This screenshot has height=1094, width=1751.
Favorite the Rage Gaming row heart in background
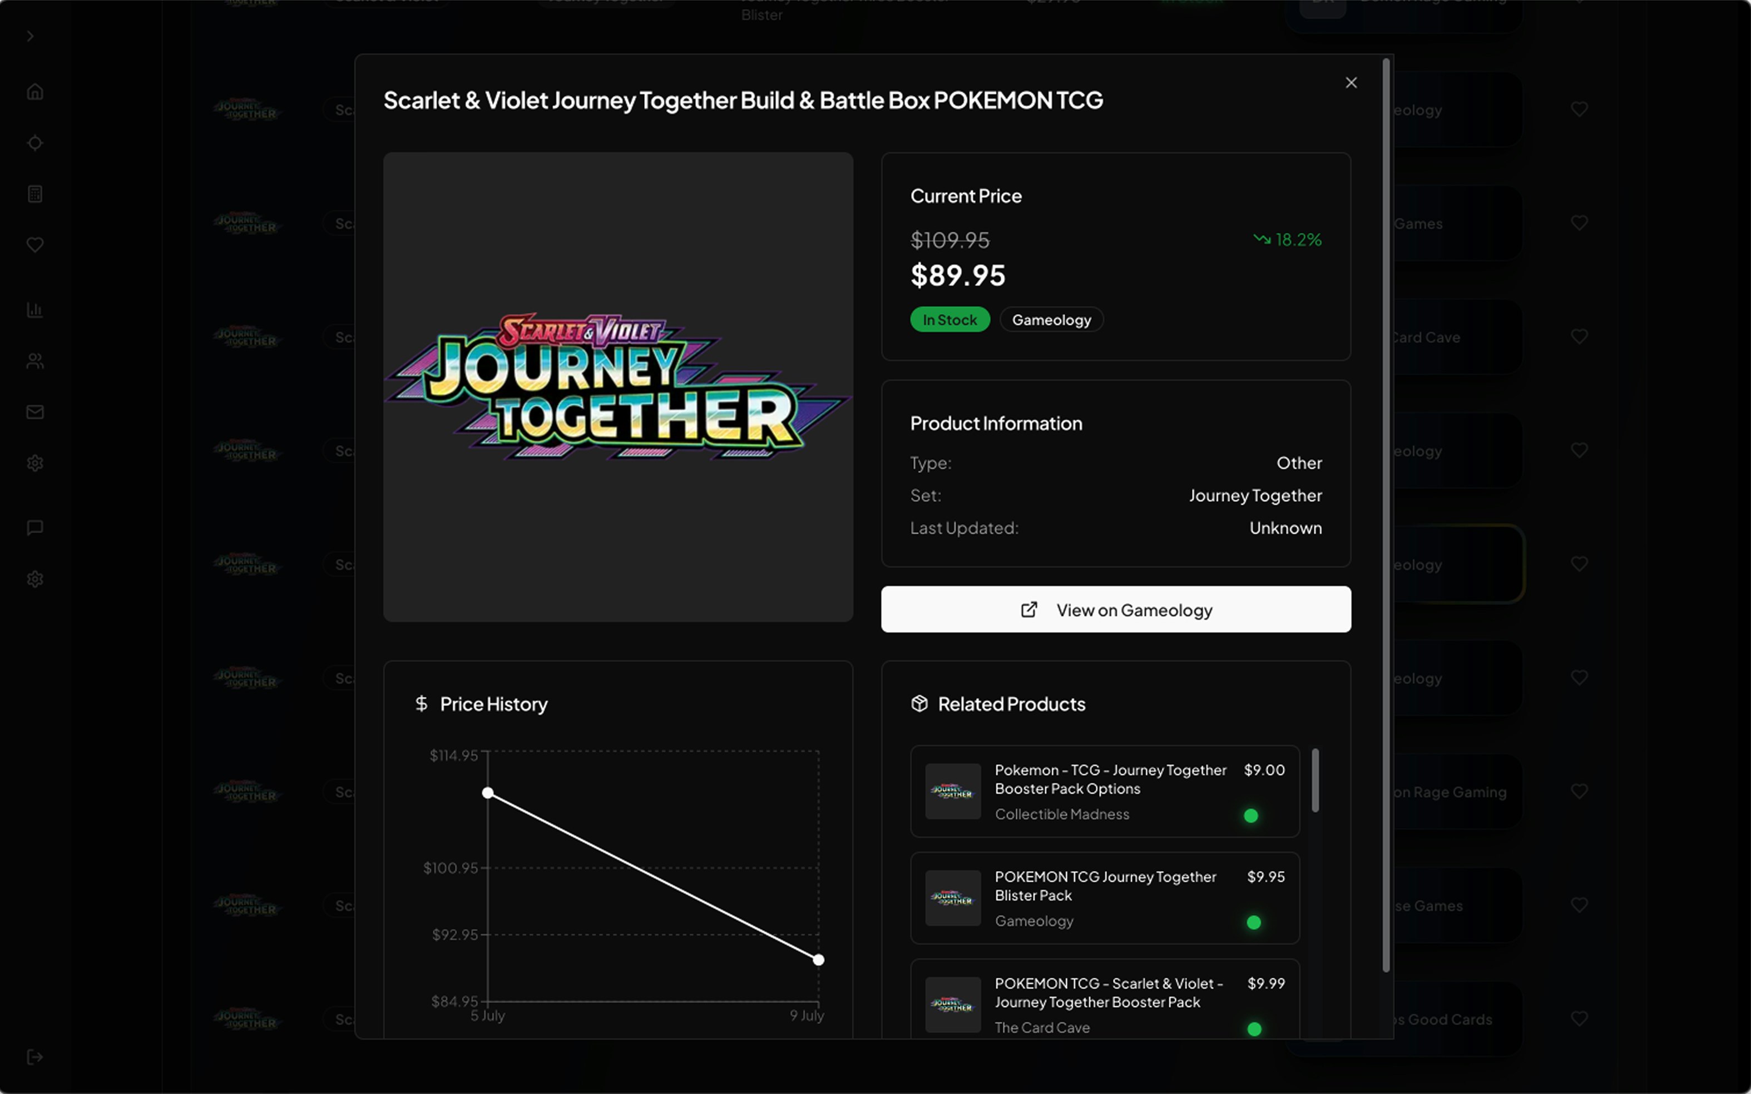(1579, 791)
